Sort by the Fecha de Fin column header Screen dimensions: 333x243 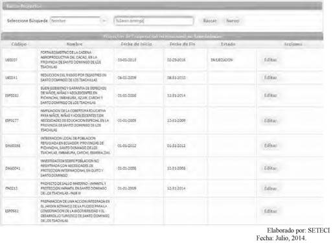[182, 44]
